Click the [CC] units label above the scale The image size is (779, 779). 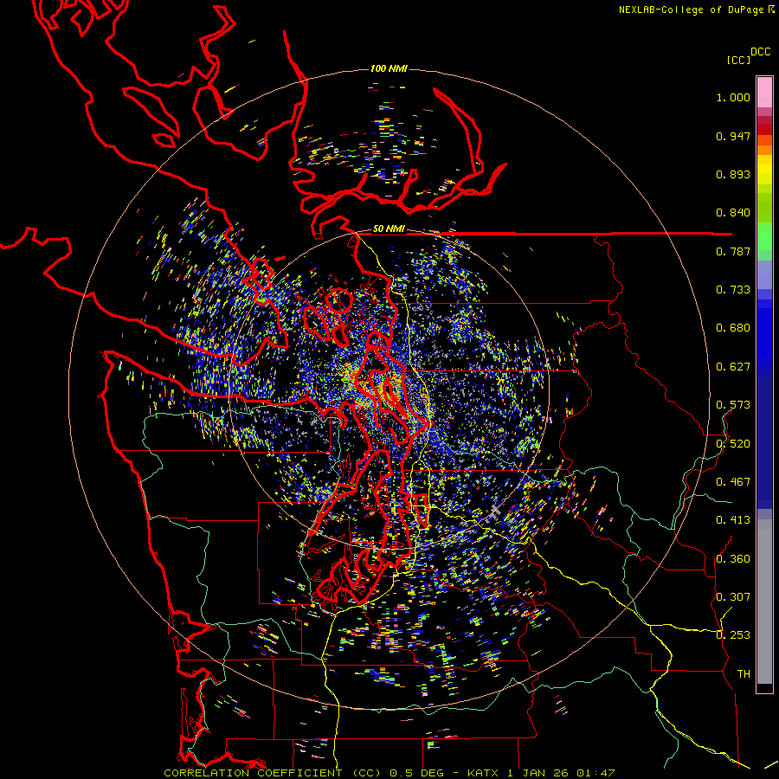tap(738, 60)
